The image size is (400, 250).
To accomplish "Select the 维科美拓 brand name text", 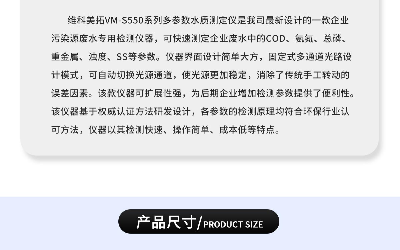I will coord(86,21).
